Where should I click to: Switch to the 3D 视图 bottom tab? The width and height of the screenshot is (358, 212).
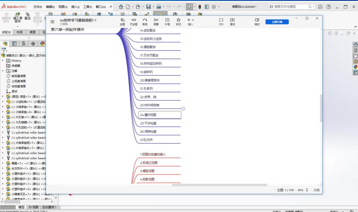(x=33, y=207)
